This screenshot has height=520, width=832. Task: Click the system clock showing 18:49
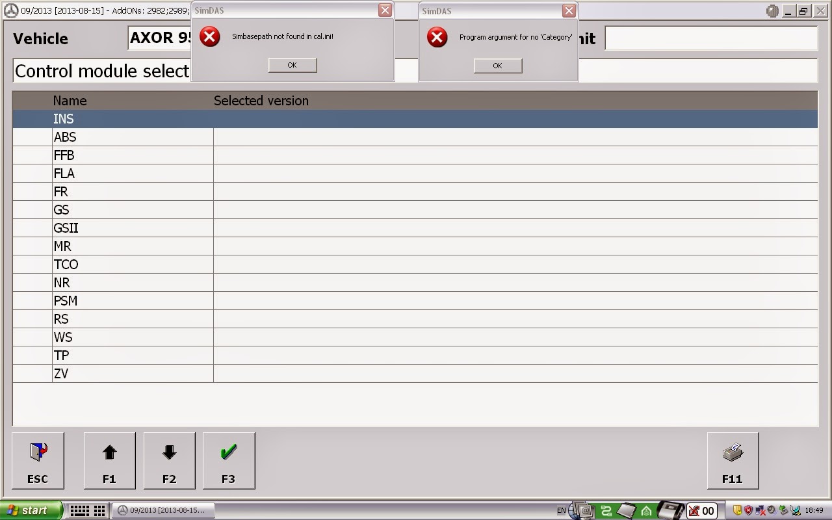[x=814, y=511]
